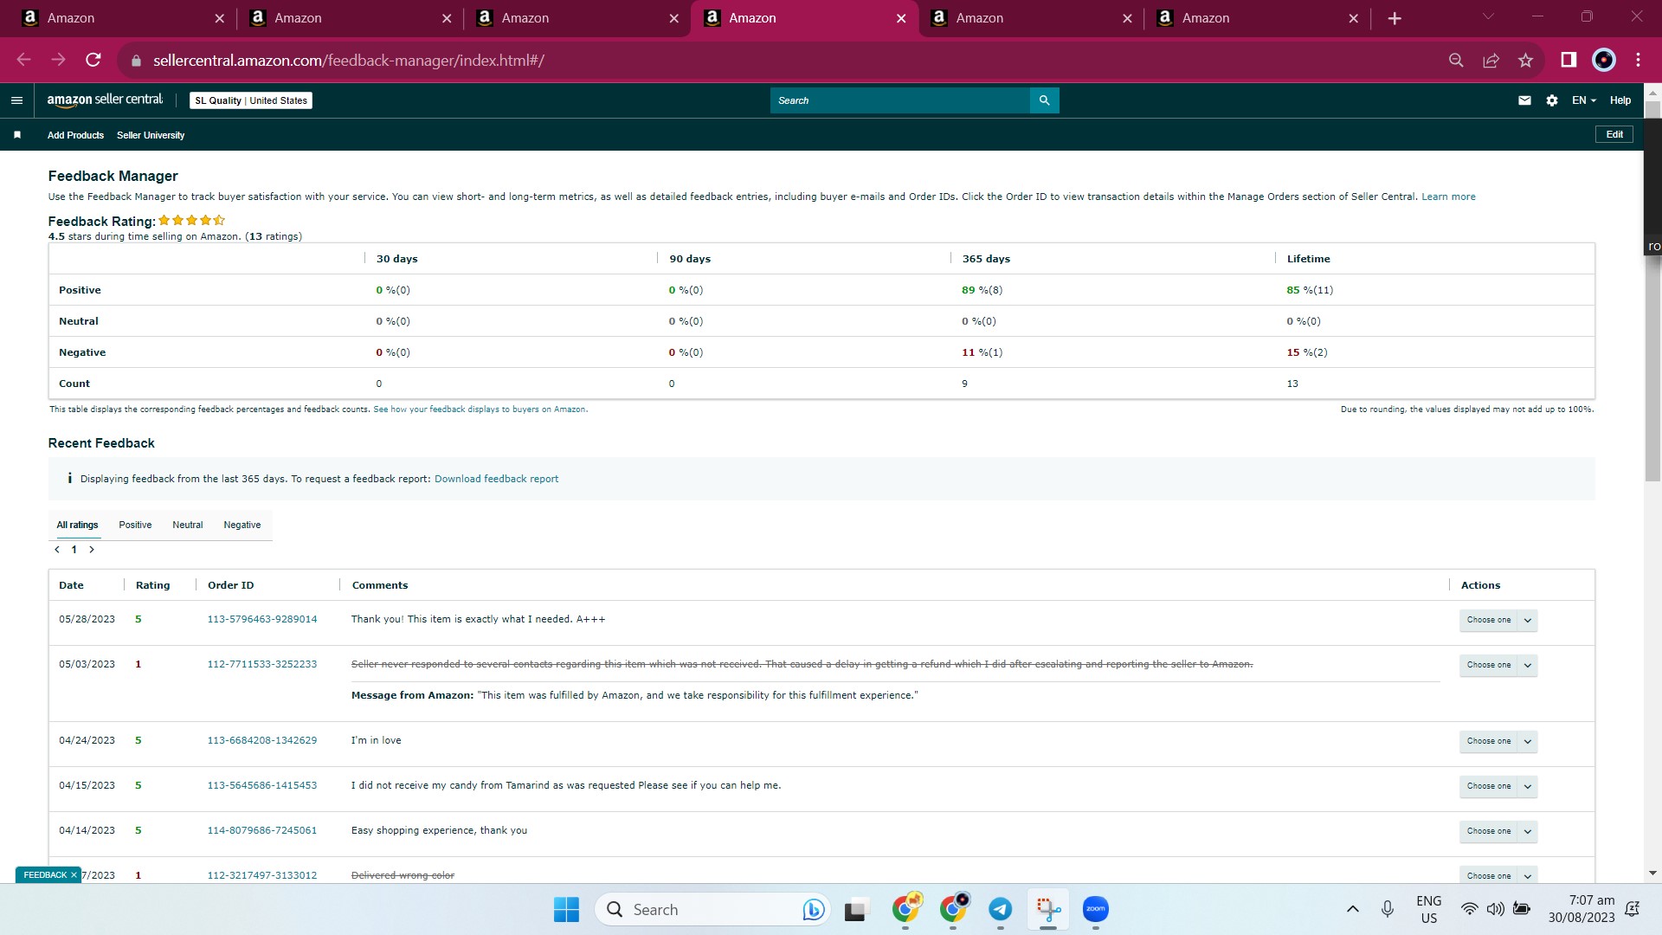Click the Windows taskbar Search box

[x=712, y=909]
